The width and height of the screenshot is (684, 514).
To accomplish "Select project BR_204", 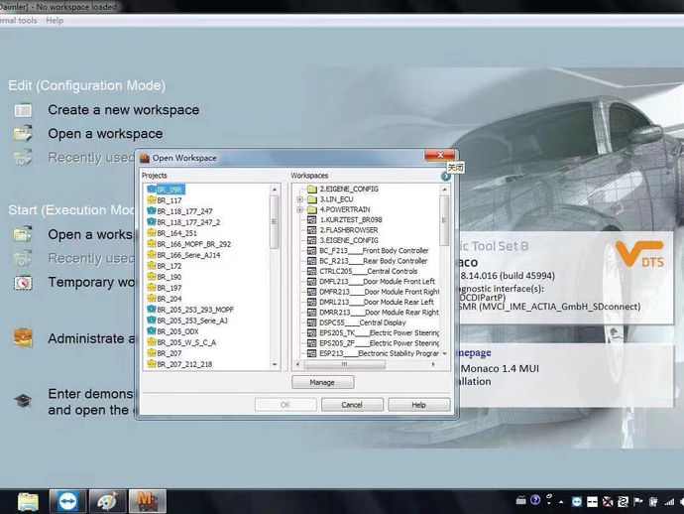I will (170, 299).
